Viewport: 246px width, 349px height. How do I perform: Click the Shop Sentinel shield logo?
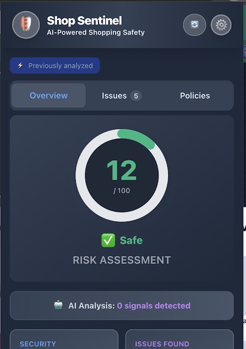click(26, 25)
